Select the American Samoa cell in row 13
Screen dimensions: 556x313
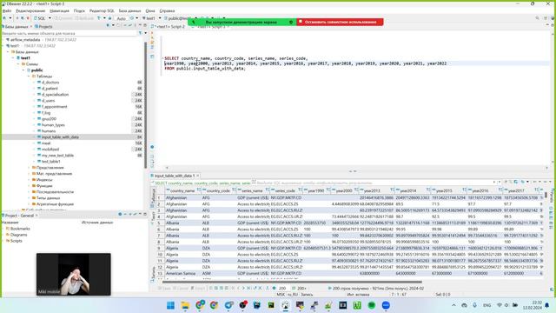182,273
